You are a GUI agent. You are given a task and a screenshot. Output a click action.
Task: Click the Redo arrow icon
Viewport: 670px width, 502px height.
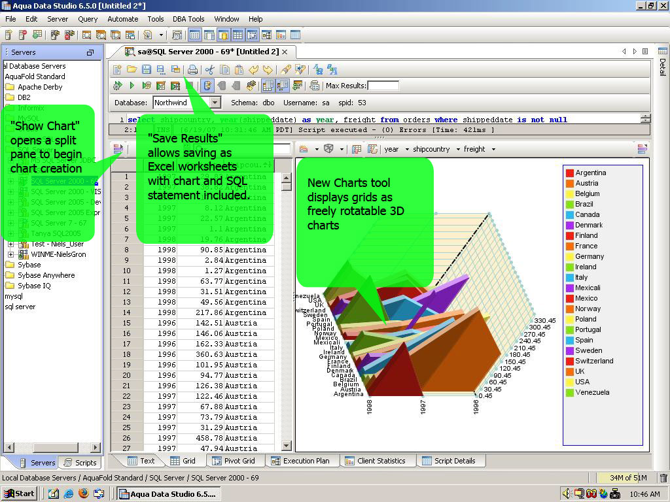[268, 69]
